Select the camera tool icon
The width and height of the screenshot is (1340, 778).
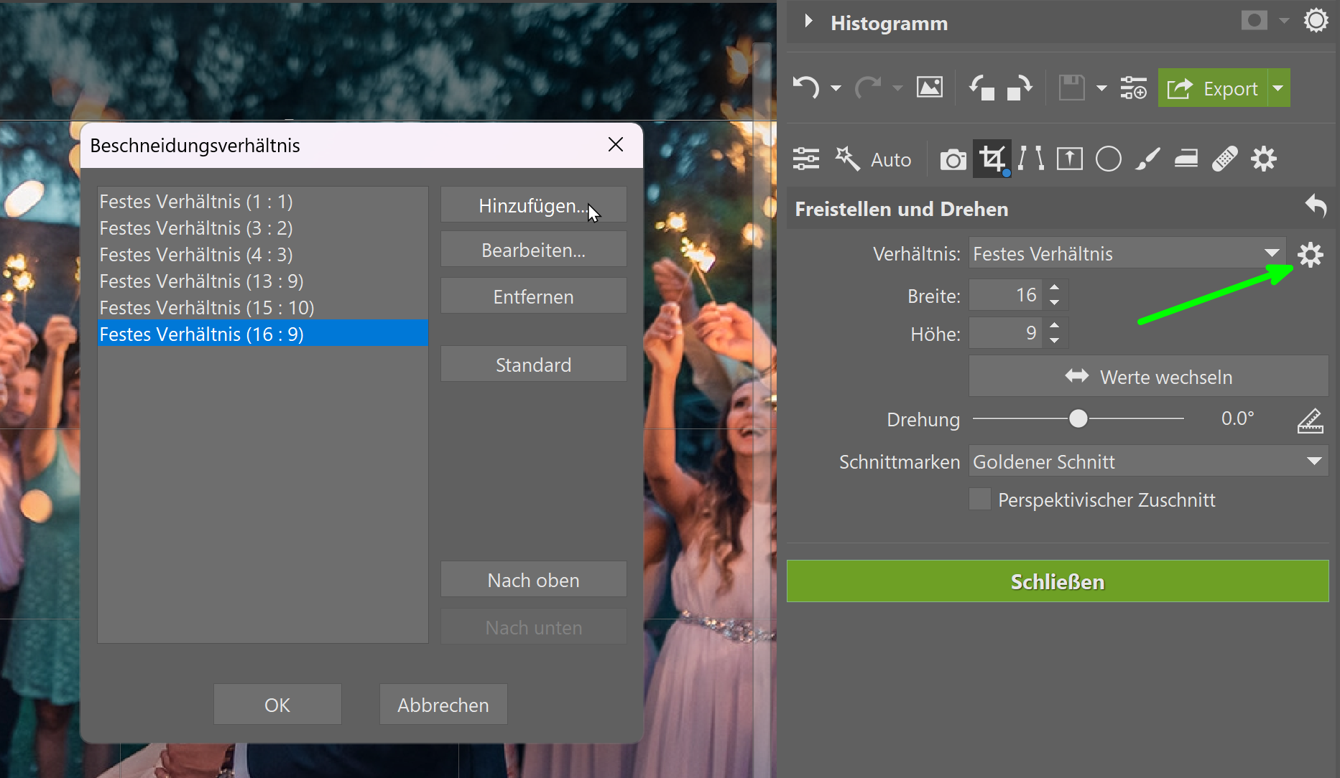coord(953,159)
